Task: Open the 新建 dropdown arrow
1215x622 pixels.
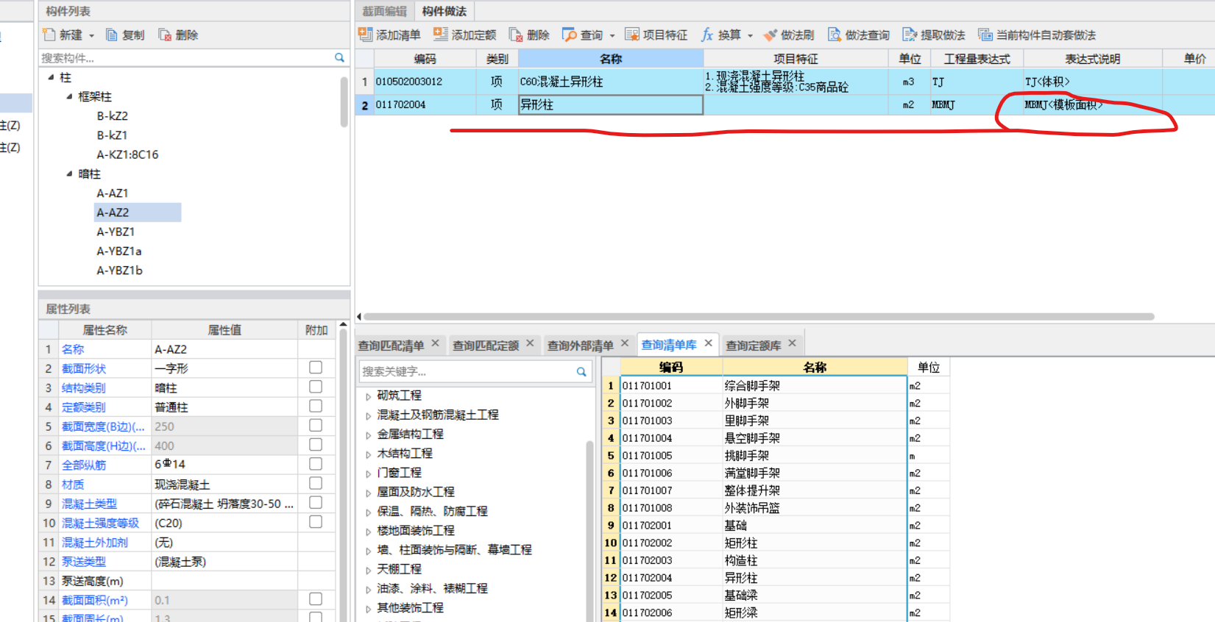Action: point(92,35)
